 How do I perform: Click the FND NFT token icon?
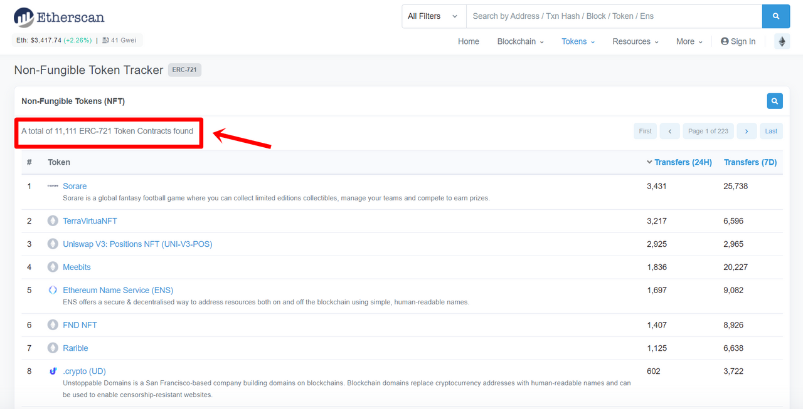coord(53,325)
